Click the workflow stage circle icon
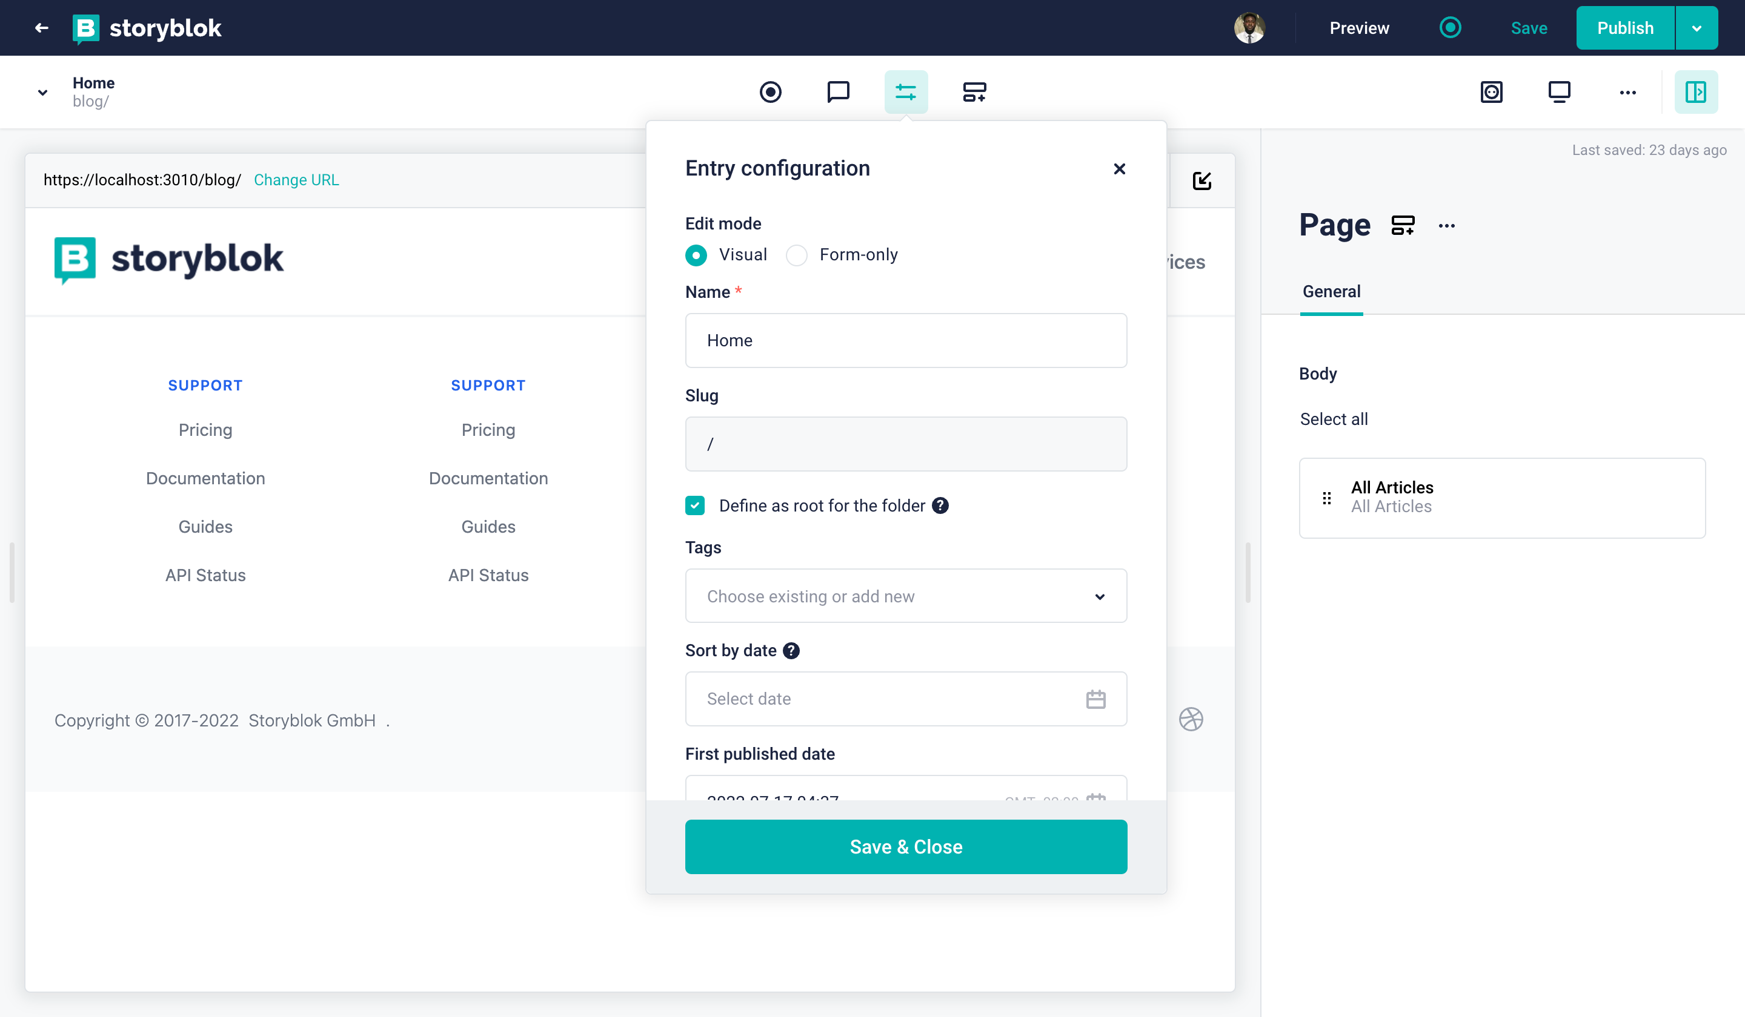1745x1017 pixels. coord(770,92)
